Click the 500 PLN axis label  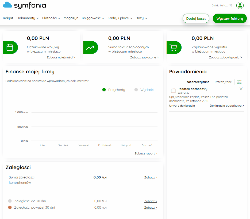23,127
